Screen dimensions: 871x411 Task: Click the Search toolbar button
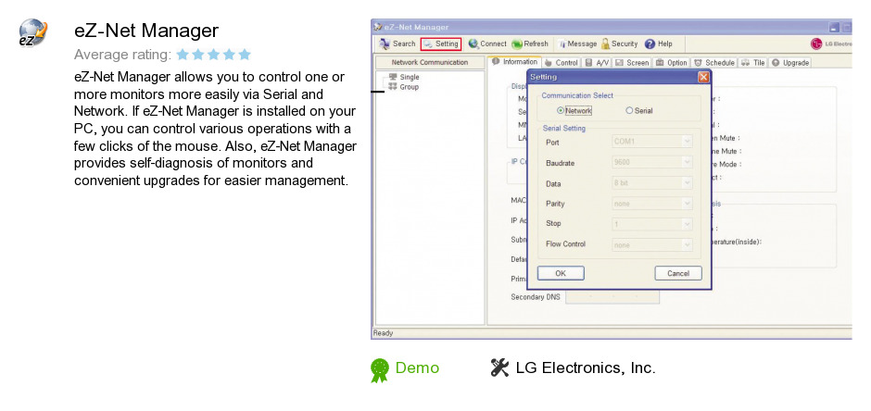click(398, 44)
